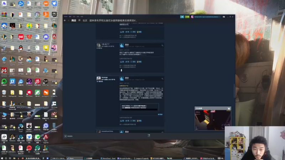
Task: Open the username tab beside 社区
Action: (x=113, y=21)
